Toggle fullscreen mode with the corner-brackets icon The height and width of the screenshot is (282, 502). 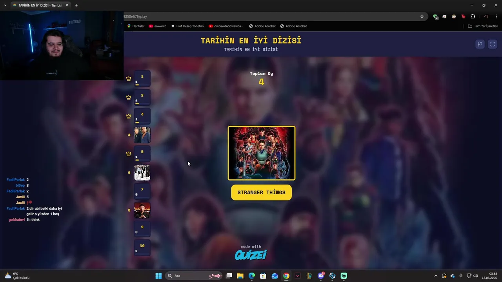tap(493, 44)
